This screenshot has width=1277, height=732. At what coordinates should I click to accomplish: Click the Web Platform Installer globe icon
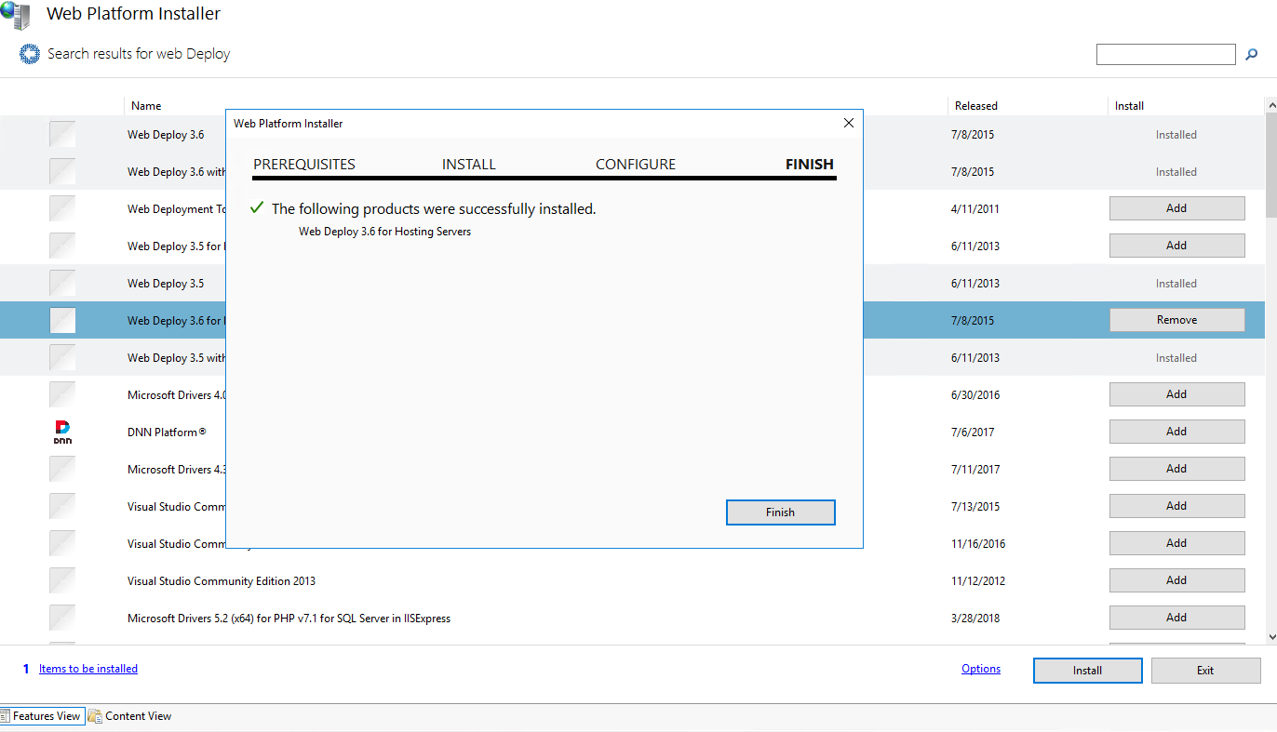pyautogui.click(x=15, y=15)
